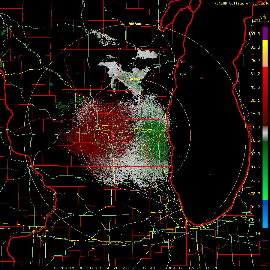Select the -0.9 legend value
270x270 pixels.
pos(255,127)
